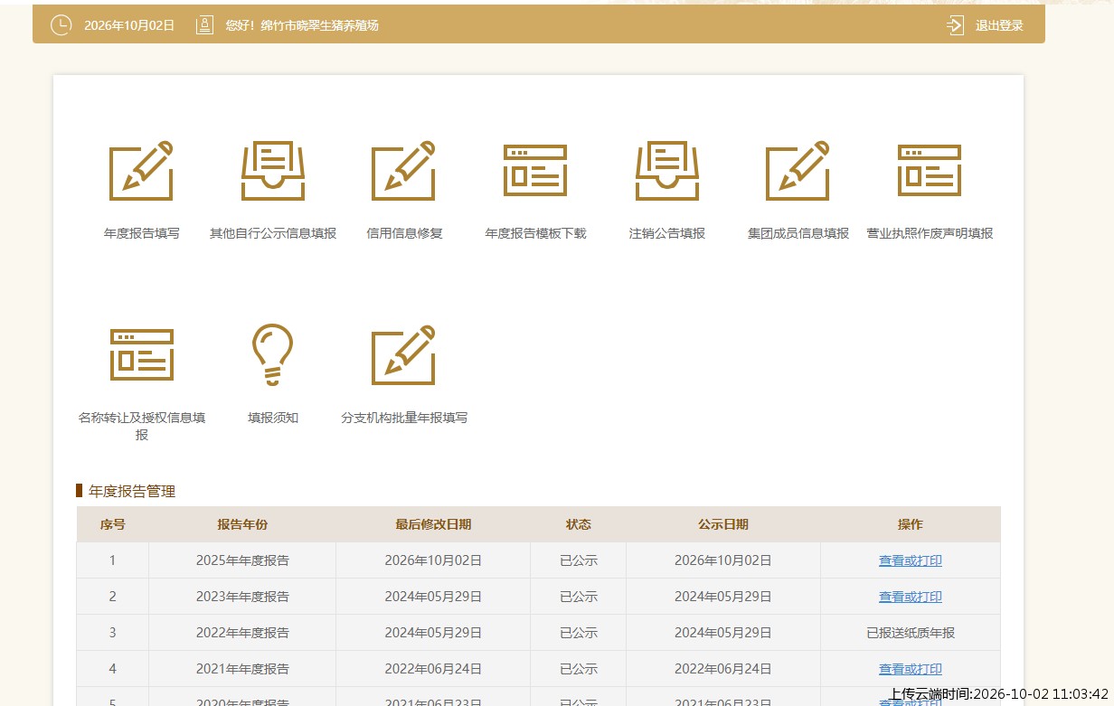
Task: Open 查看或打印 for the 2023 annual report
Action: coord(911,597)
